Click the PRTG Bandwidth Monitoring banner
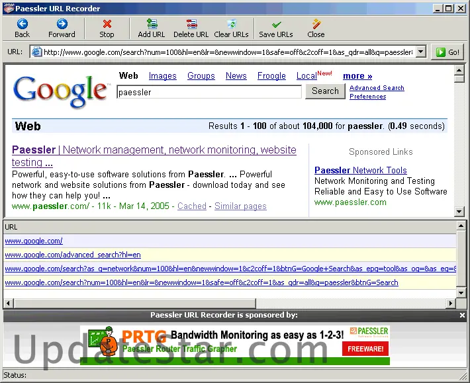This screenshot has height=383, width=470. click(x=235, y=345)
